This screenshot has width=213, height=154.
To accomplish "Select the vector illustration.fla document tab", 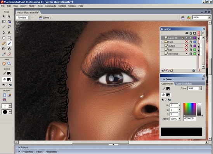I will click(28, 12).
